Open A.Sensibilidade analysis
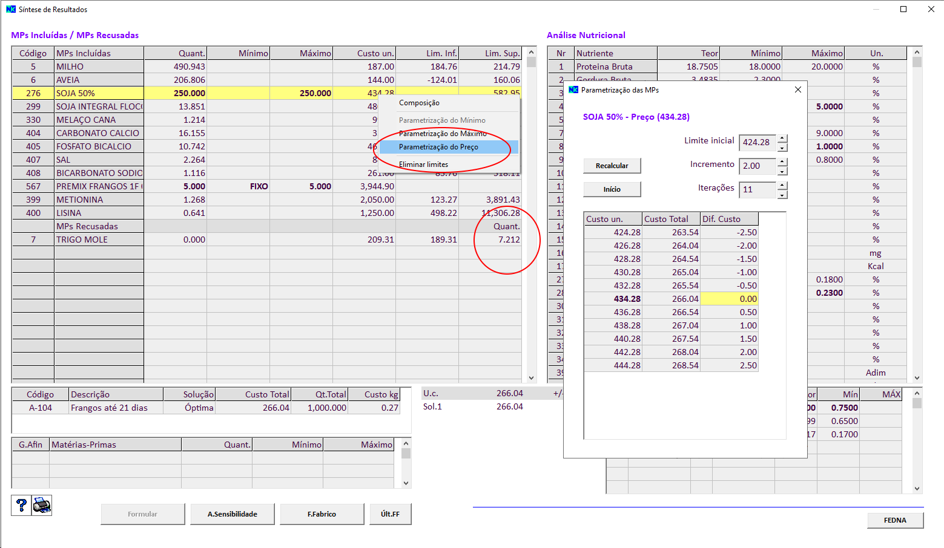Image resolution: width=944 pixels, height=548 pixels. pos(233,514)
